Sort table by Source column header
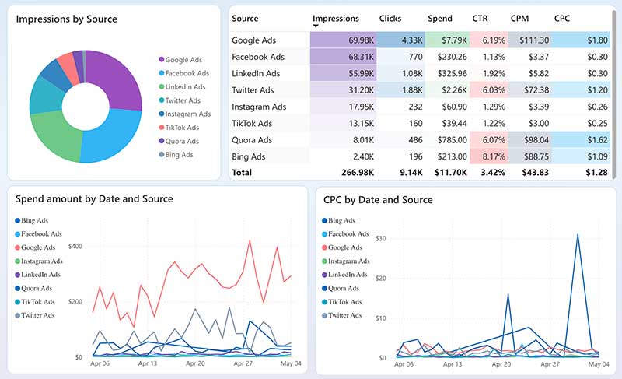622x379 pixels. pyautogui.click(x=245, y=18)
